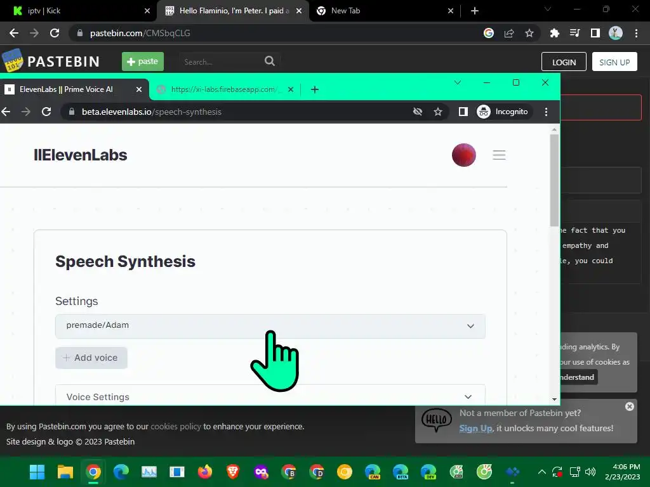The image size is (650, 487).
Task: Open Chrome three-dot menu in outer window
Action: point(636,33)
